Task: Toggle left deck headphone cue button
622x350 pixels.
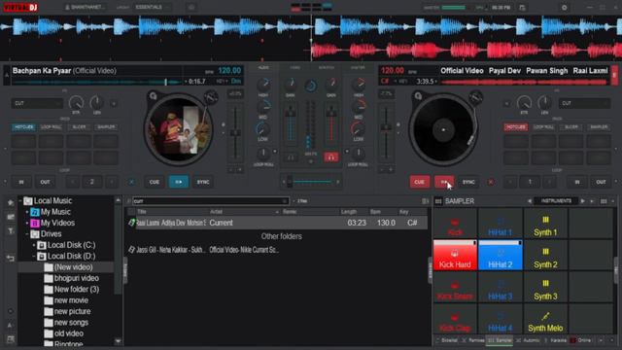Action: click(291, 157)
